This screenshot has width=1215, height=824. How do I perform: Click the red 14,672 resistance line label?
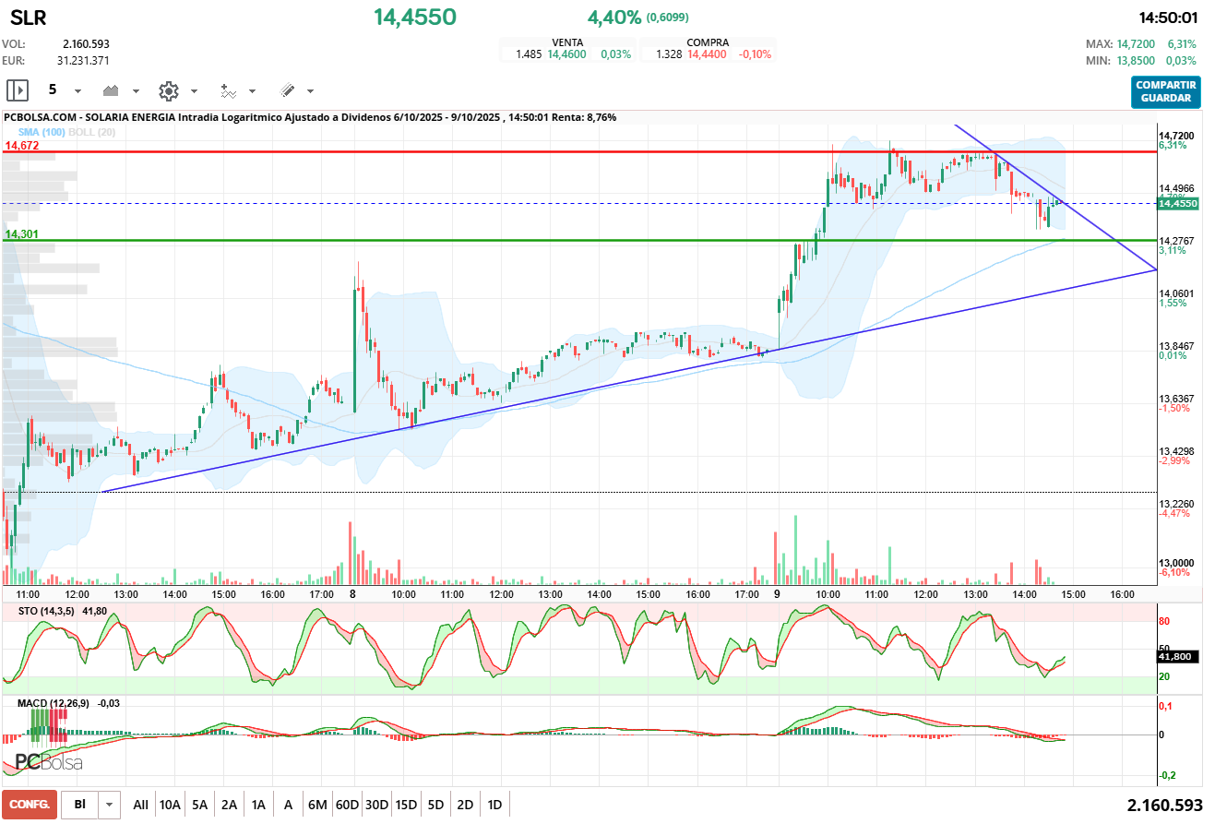[x=21, y=146]
